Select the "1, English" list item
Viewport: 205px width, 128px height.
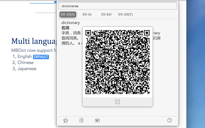pyautogui.click(x=22, y=57)
